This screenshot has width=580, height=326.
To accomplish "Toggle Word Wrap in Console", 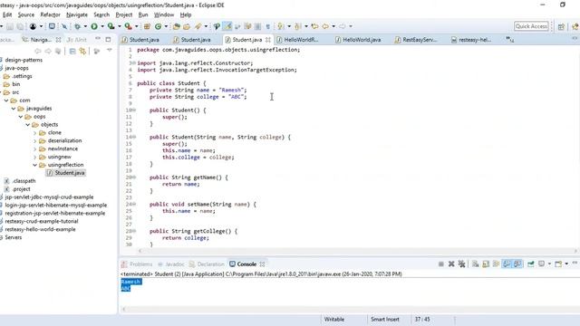I will (x=496, y=264).
